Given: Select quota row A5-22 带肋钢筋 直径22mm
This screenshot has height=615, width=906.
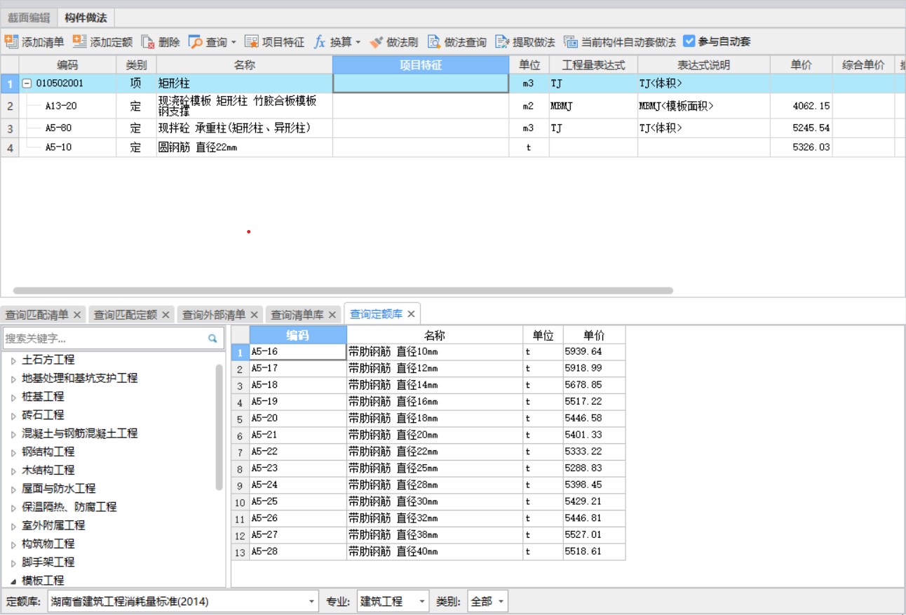Looking at the screenshot, I should click(428, 452).
